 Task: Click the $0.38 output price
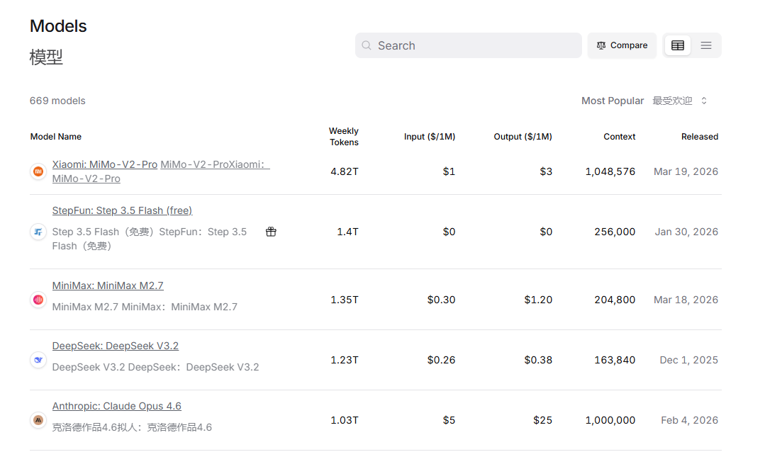coord(538,360)
